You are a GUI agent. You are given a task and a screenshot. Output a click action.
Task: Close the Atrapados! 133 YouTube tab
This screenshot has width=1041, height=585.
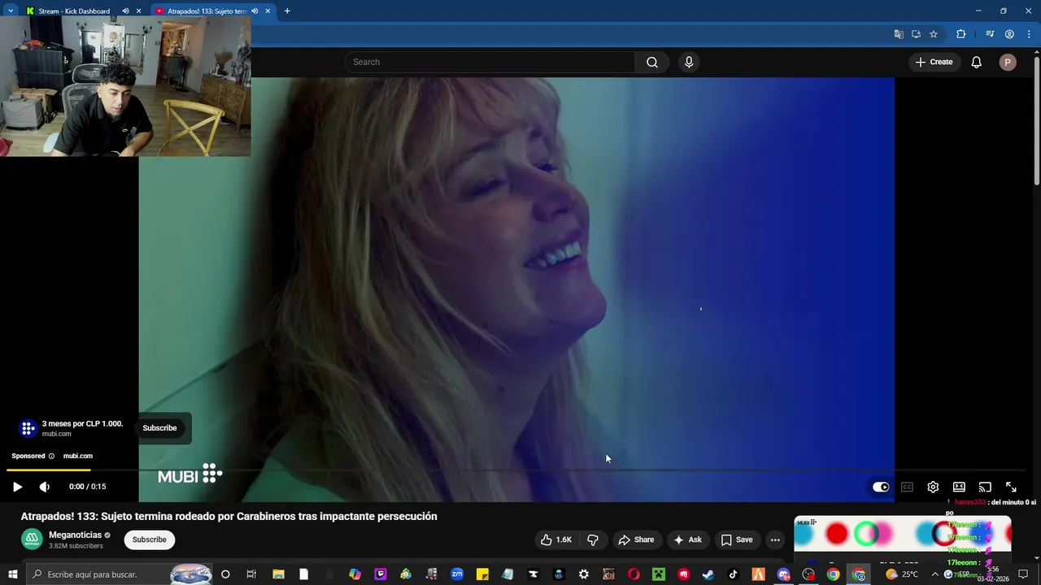pos(268,11)
